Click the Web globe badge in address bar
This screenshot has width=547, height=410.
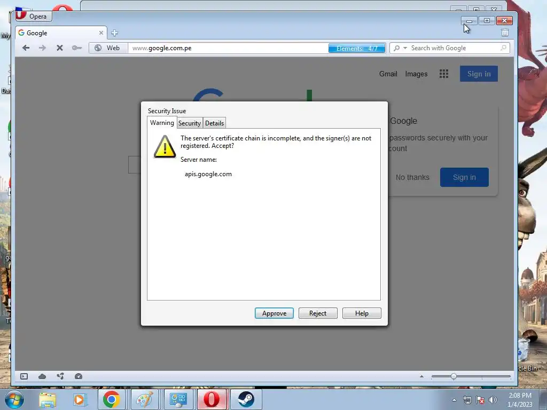click(108, 48)
